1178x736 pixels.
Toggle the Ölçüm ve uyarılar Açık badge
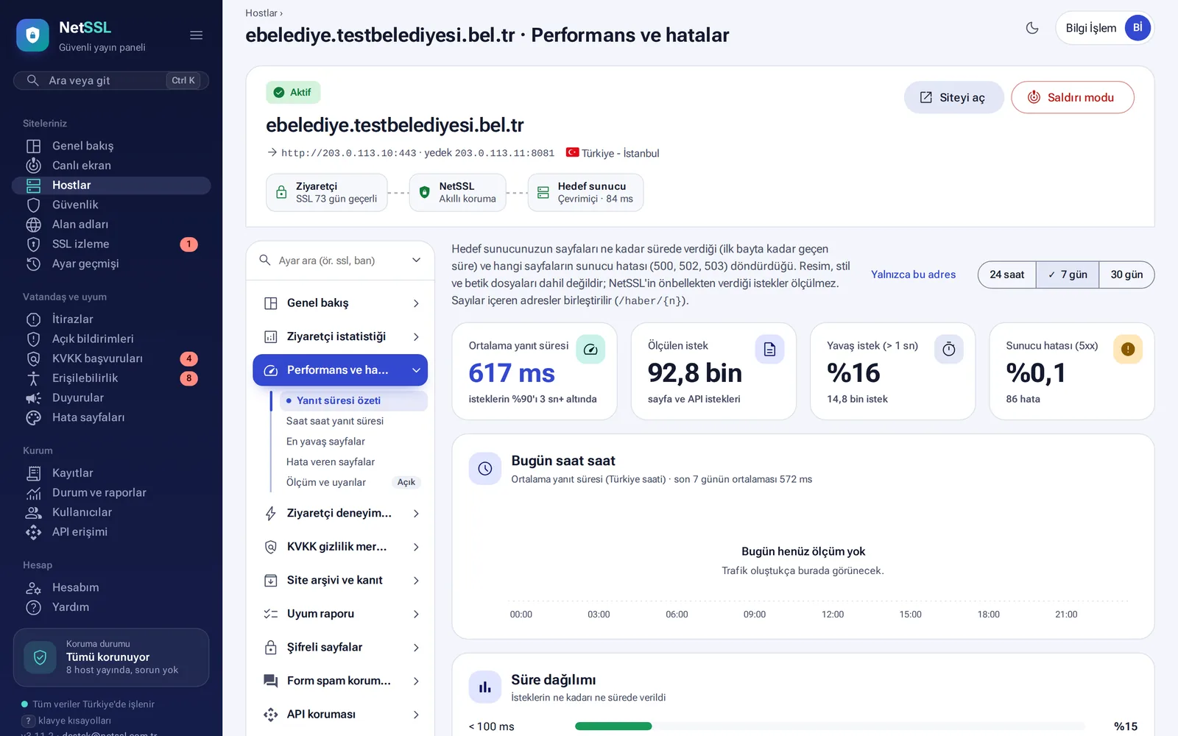(x=406, y=482)
